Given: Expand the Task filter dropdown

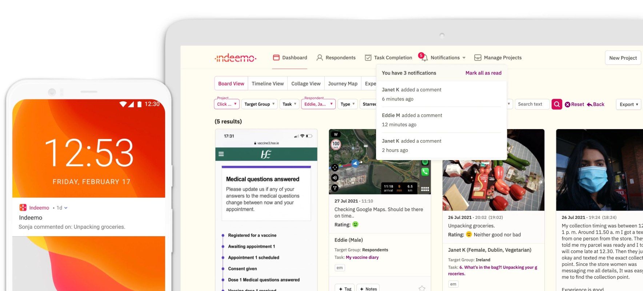Looking at the screenshot, I should [289, 104].
